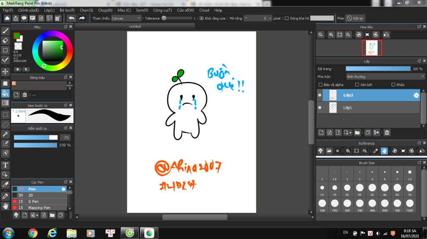Open the Pha trộn blend mode dropdown

tap(385, 76)
